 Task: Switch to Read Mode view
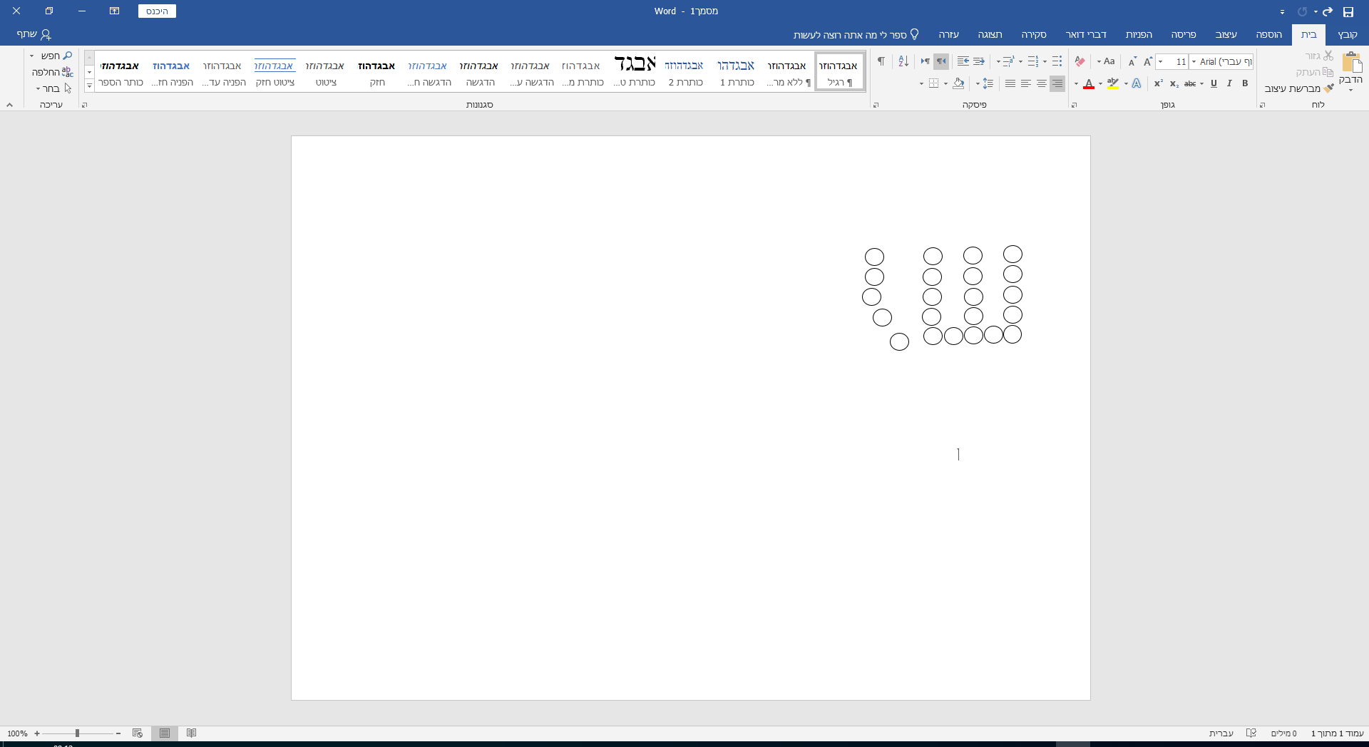[191, 733]
